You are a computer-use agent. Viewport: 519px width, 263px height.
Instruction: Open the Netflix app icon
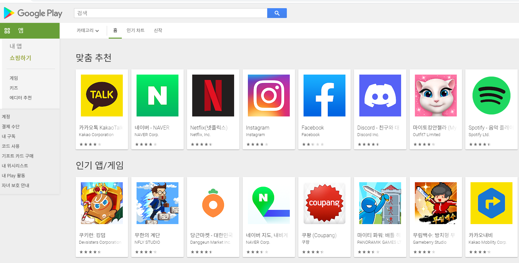point(213,96)
